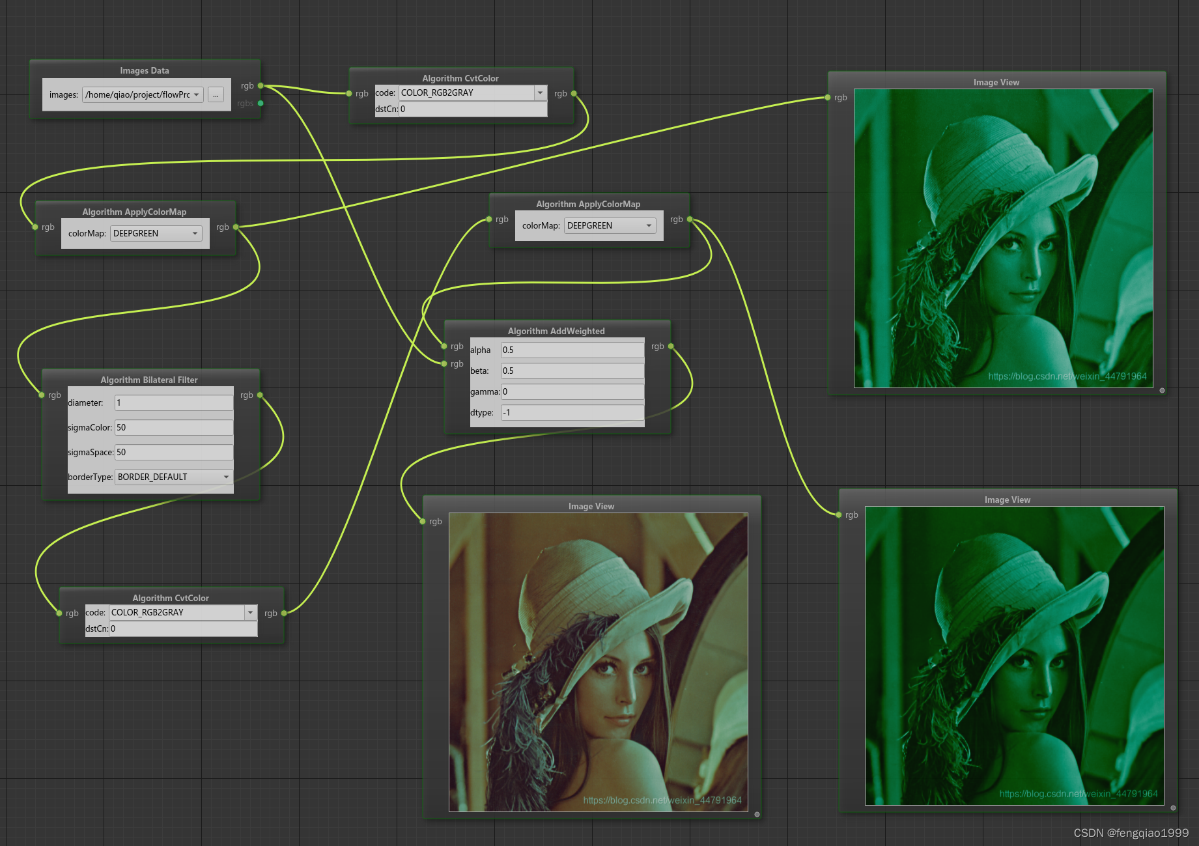Click the rgb output port of the bottom CvtColor node
The width and height of the screenshot is (1199, 846).
284,613
